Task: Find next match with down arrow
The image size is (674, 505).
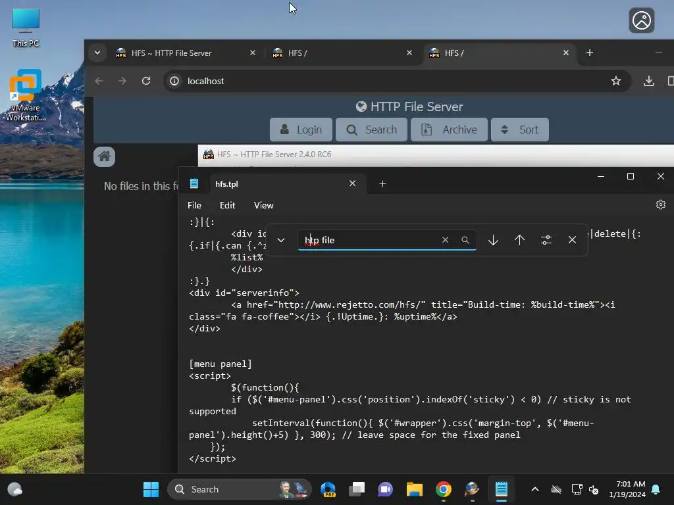Action: point(493,240)
